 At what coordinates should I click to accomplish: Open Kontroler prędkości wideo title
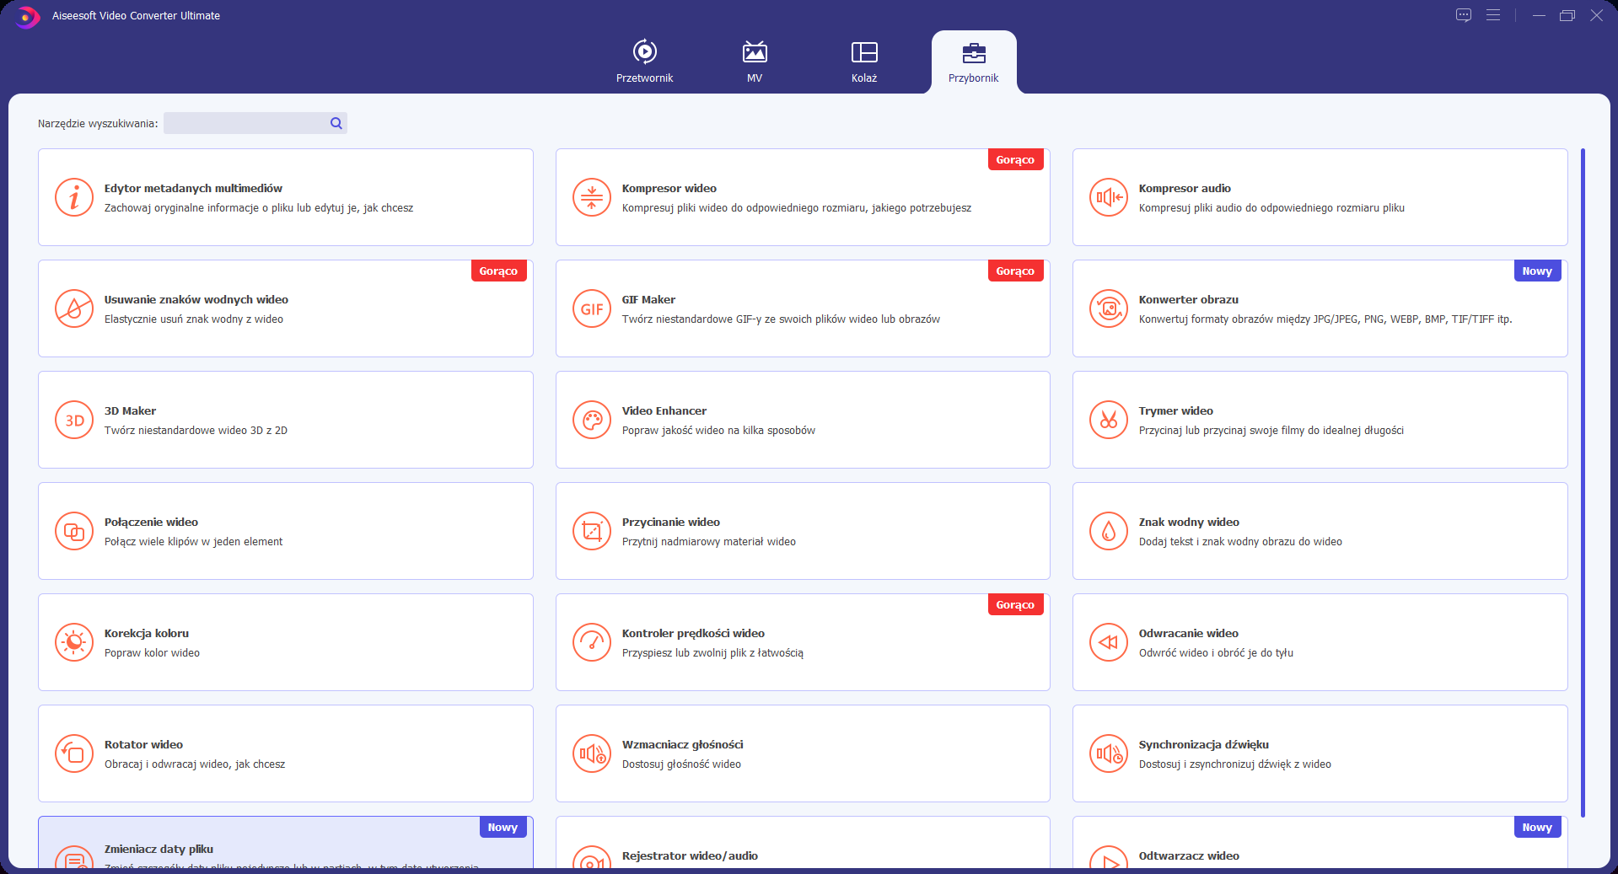click(693, 633)
